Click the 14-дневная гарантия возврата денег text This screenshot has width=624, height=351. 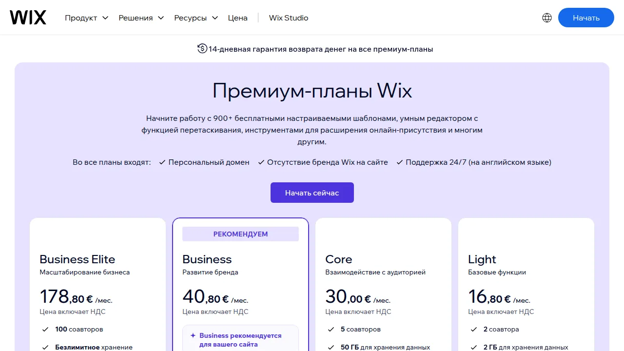pos(321,49)
